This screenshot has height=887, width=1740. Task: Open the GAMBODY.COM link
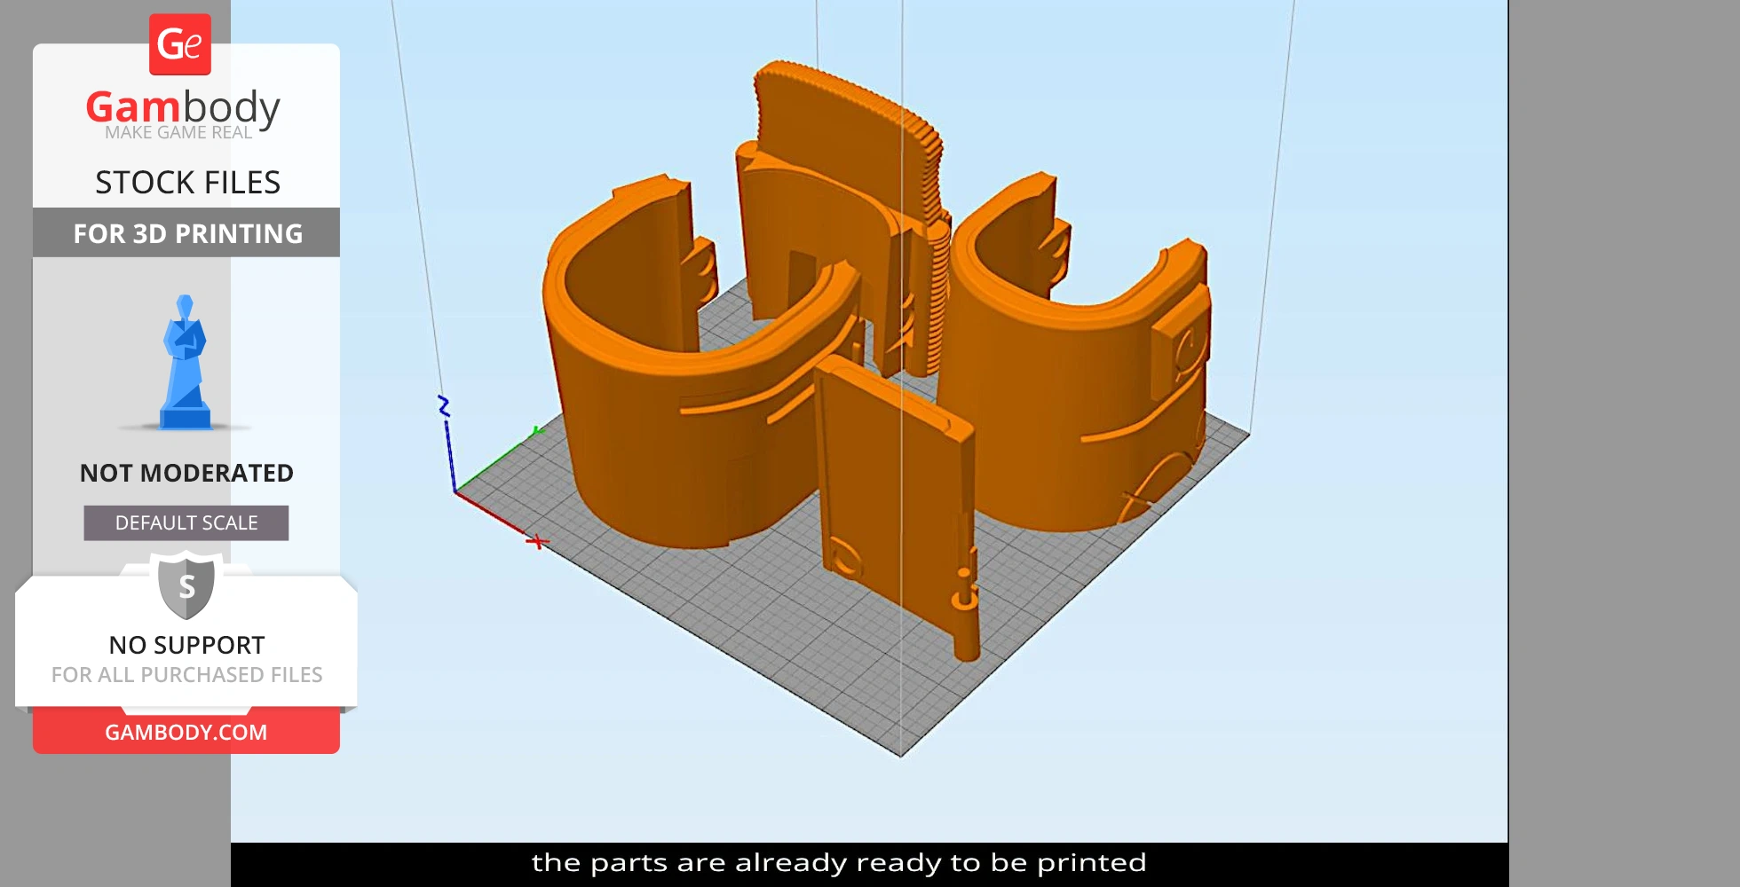tap(186, 733)
